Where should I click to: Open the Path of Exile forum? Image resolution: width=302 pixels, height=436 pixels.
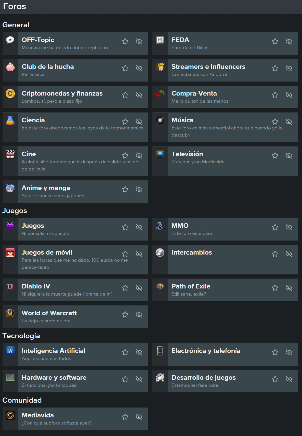pos(191,286)
